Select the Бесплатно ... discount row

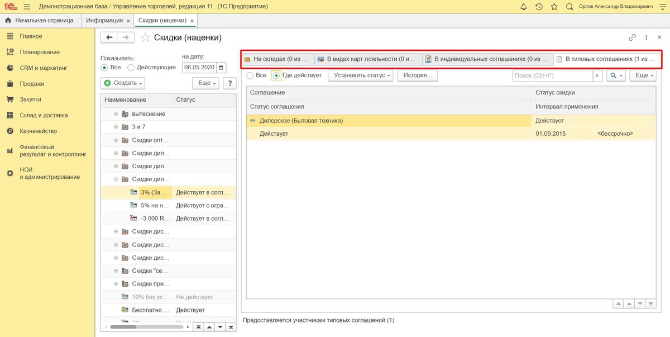pyautogui.click(x=169, y=310)
